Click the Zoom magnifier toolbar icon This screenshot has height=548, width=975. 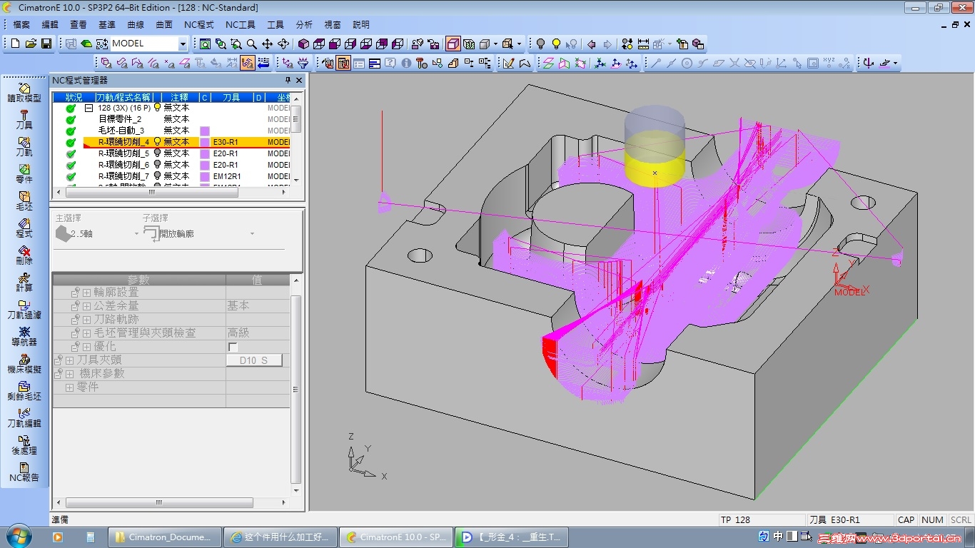tap(251, 44)
